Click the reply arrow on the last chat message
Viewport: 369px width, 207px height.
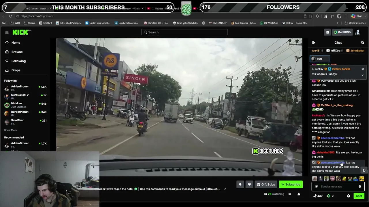pos(364,170)
